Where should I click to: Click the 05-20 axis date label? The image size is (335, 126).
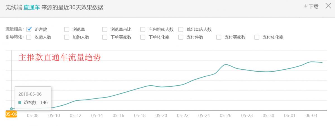pyautogui.click(x=161, y=115)
